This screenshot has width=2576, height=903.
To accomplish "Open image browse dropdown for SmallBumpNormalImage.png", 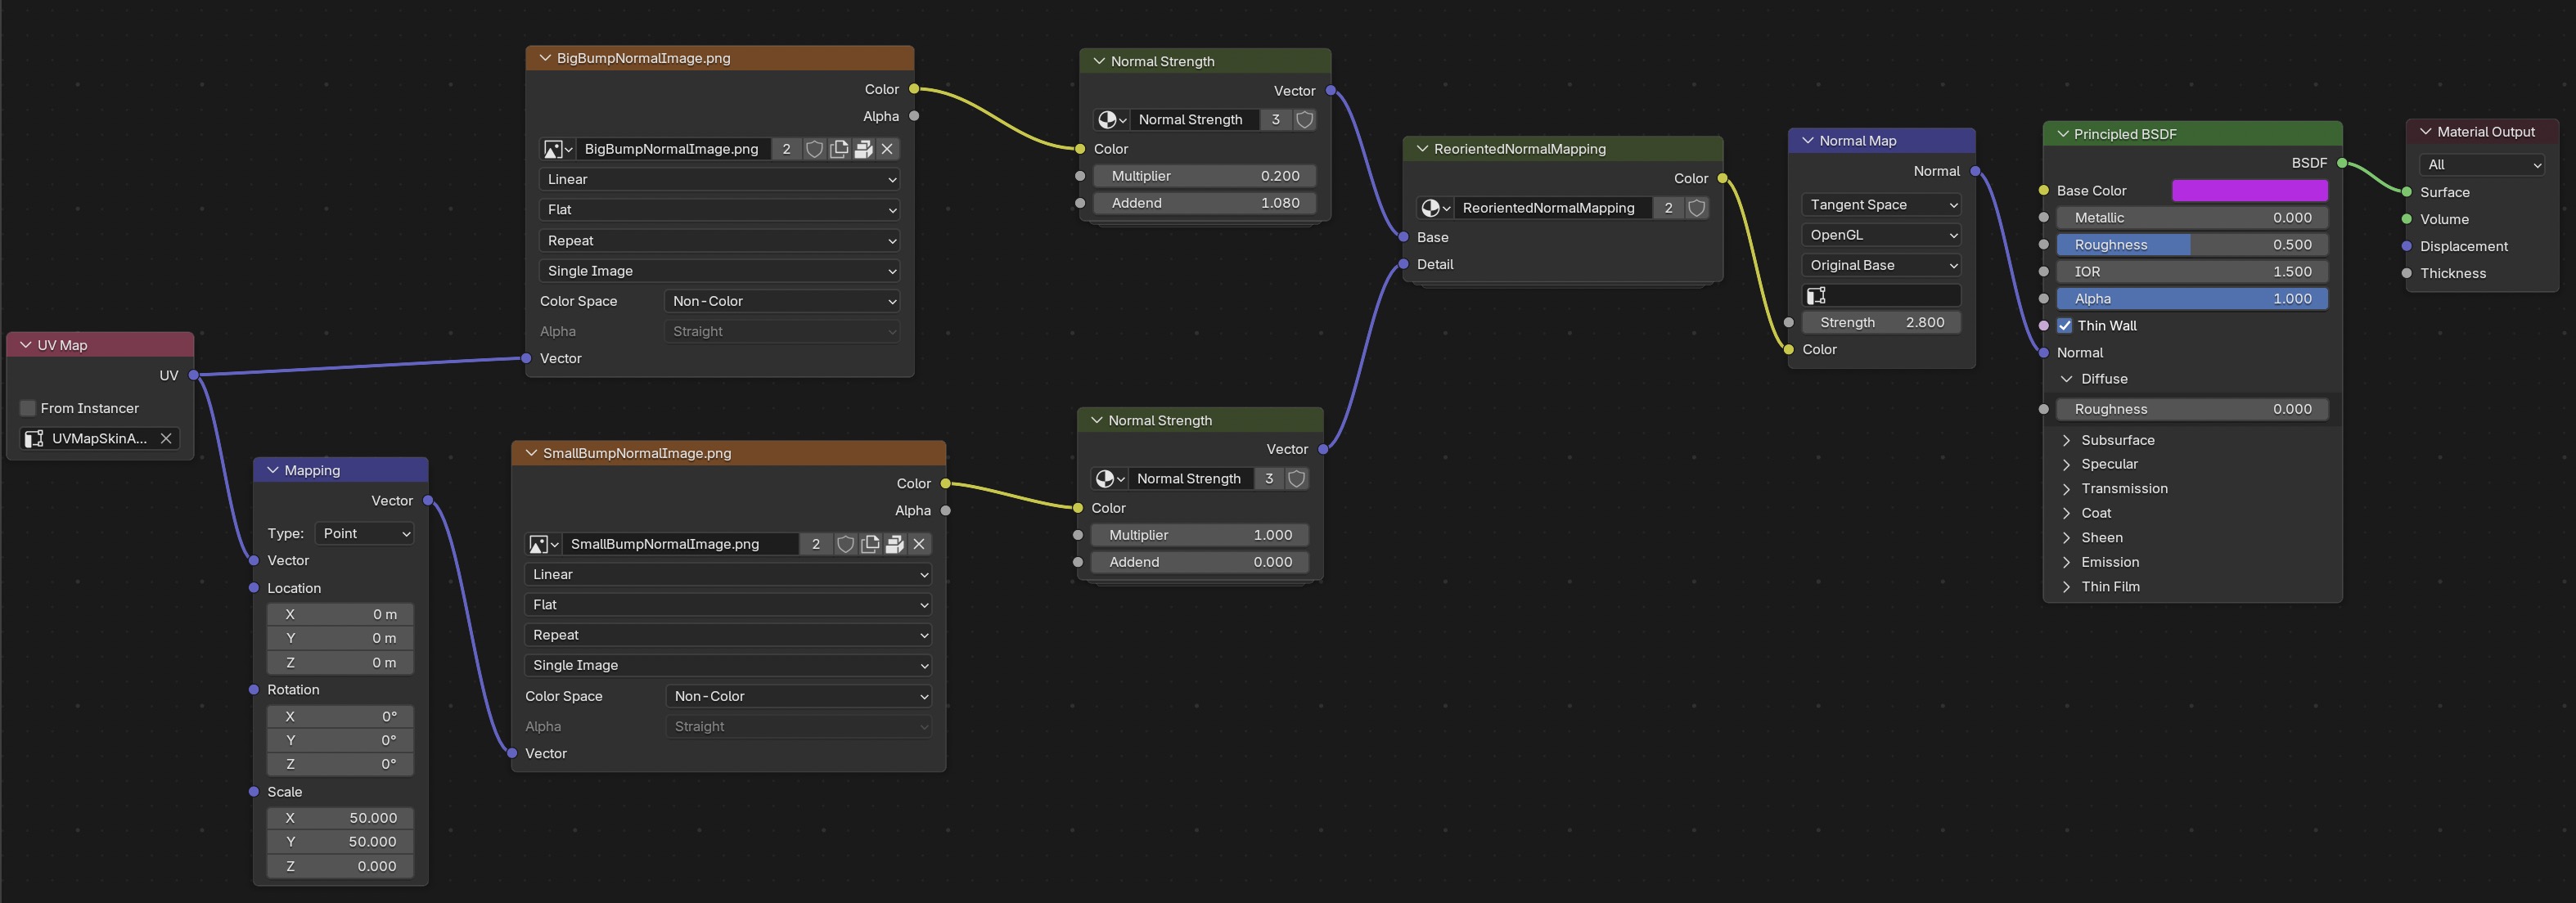I will tap(543, 544).
